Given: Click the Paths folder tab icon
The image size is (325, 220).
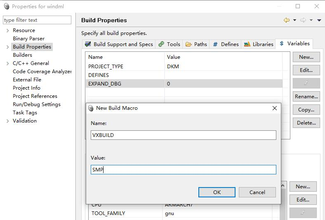Looking at the screenshot, I should 188,44.
